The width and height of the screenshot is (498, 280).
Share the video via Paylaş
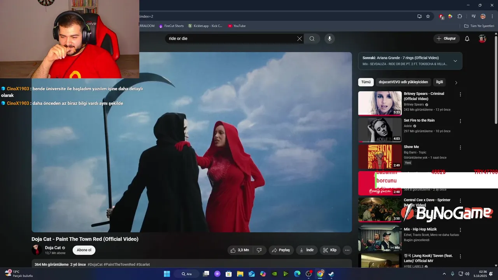(x=281, y=250)
